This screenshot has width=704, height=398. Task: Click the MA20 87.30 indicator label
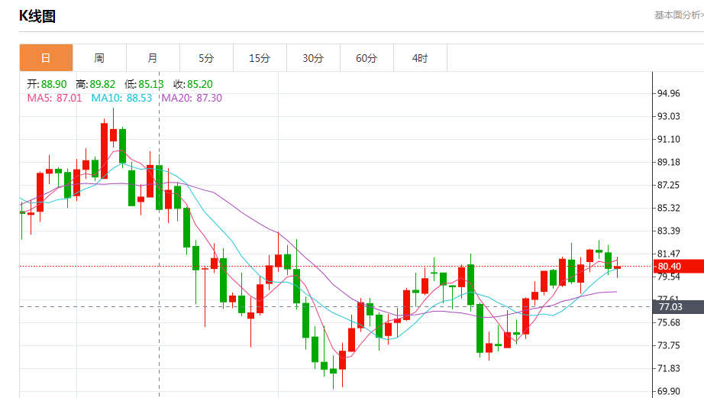click(x=191, y=98)
